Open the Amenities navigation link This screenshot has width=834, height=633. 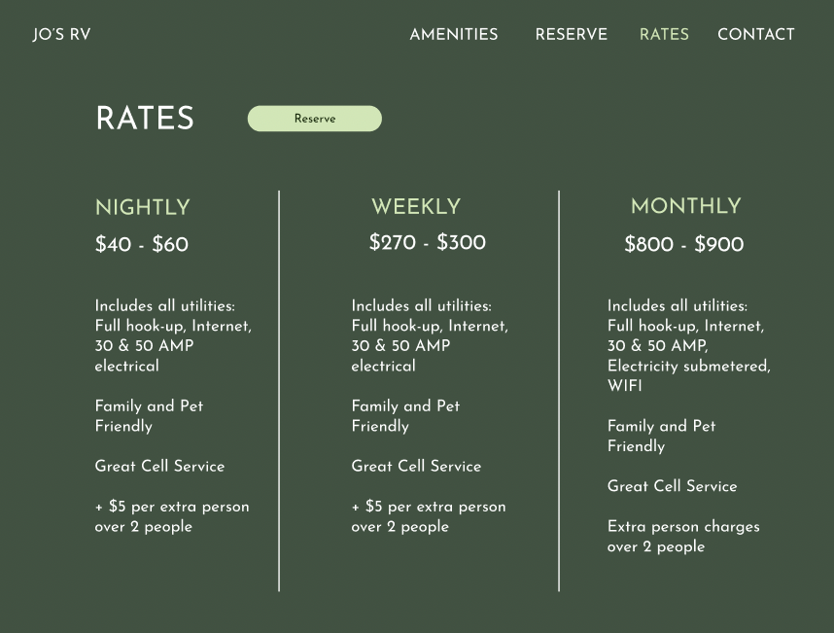(453, 35)
